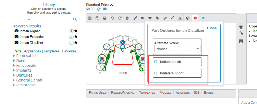
Task: Switch to the Models tab
Action: pyautogui.click(x=166, y=93)
